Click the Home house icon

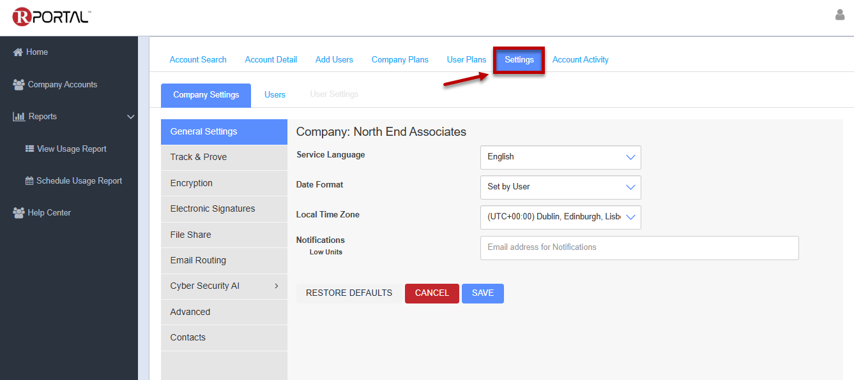coord(18,52)
